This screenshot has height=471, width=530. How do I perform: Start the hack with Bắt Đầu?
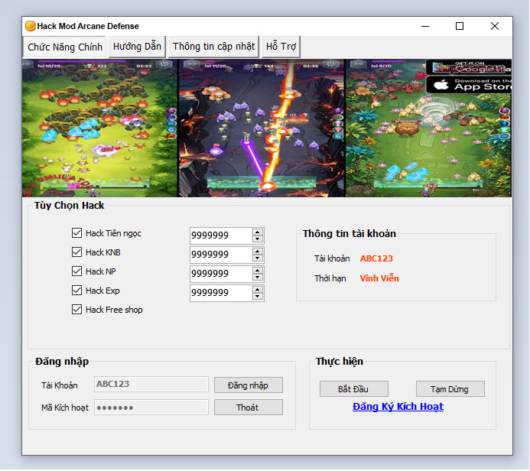point(353,389)
